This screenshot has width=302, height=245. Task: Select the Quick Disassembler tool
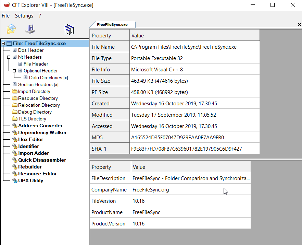coord(42,160)
